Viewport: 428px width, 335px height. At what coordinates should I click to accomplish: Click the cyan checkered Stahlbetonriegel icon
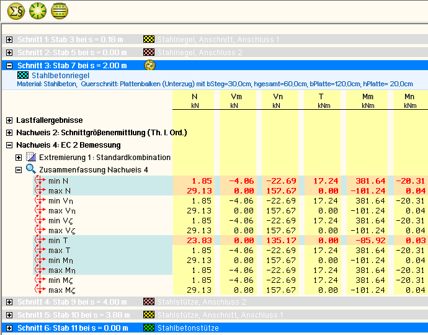click(23, 75)
